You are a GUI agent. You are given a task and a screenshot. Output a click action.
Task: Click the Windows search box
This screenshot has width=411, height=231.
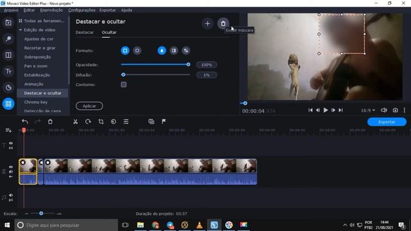pyautogui.click(x=66, y=225)
